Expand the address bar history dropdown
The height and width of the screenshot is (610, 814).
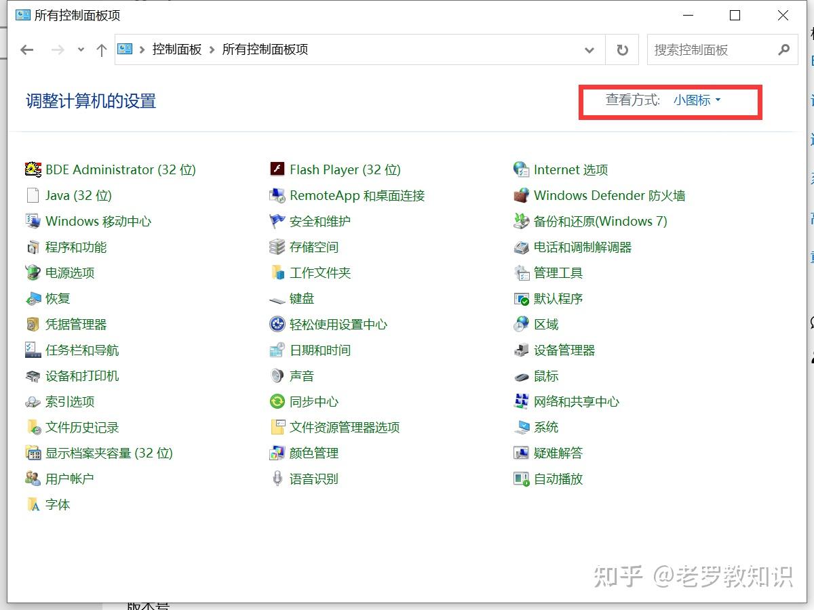[x=589, y=49]
